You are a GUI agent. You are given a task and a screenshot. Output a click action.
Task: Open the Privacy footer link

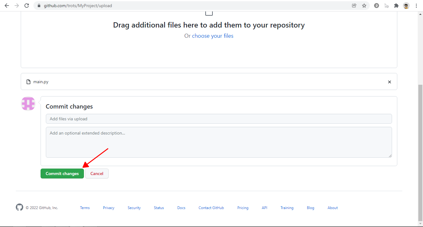pyautogui.click(x=109, y=208)
